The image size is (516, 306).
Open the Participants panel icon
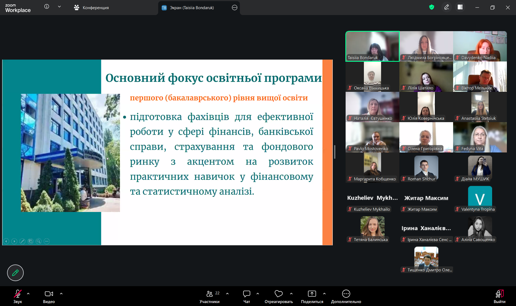pyautogui.click(x=210, y=294)
